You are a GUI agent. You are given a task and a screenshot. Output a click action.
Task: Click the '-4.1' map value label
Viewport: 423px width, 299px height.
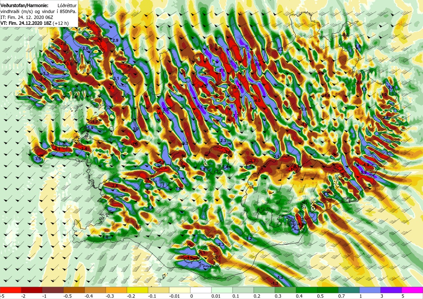(x=57, y=149)
